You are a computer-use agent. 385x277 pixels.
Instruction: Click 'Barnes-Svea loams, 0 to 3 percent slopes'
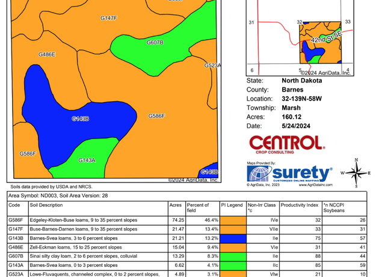click(x=73, y=266)
